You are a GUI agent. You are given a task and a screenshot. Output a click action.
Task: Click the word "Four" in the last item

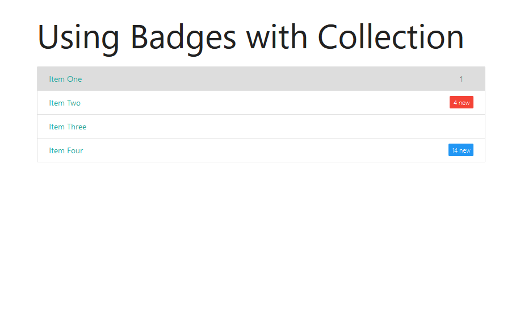(x=75, y=150)
